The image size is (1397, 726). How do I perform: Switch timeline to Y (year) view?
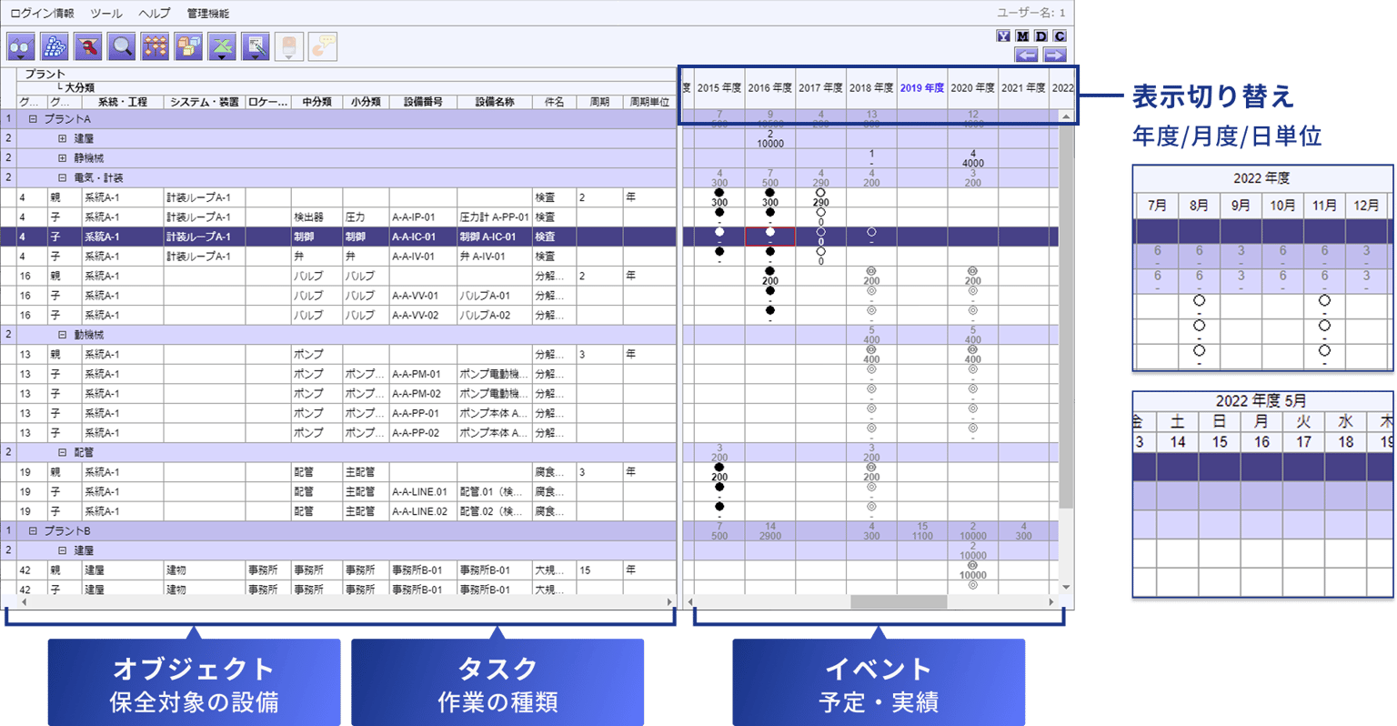[x=1003, y=36]
